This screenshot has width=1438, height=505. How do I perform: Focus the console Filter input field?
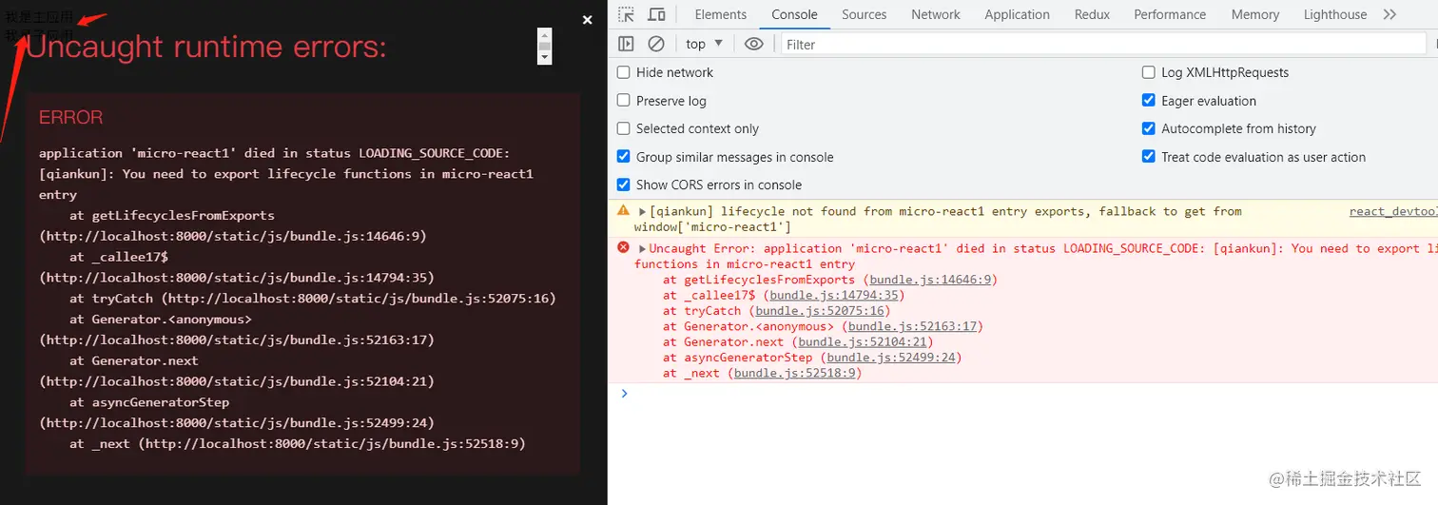pyautogui.click(x=1103, y=44)
